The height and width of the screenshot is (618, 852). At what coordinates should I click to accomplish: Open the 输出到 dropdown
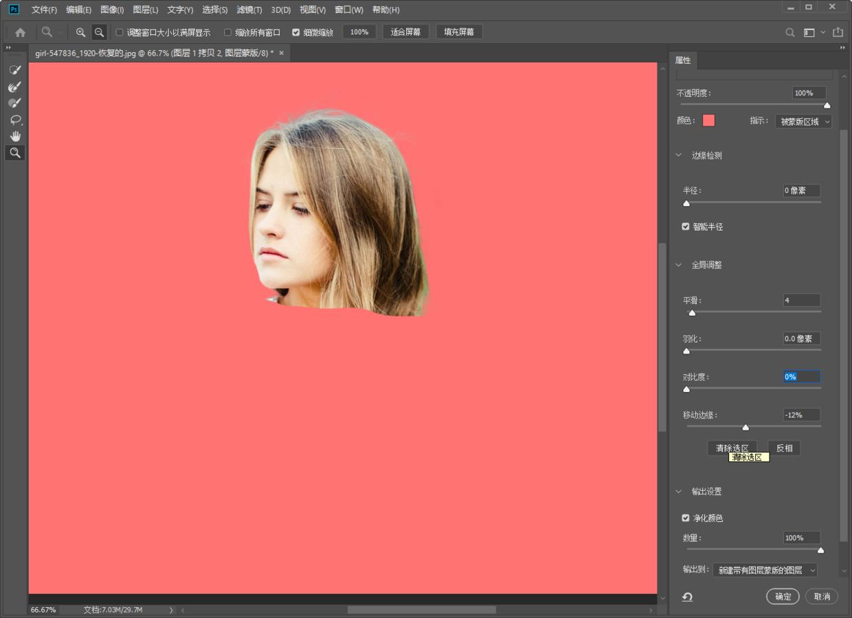click(x=765, y=570)
